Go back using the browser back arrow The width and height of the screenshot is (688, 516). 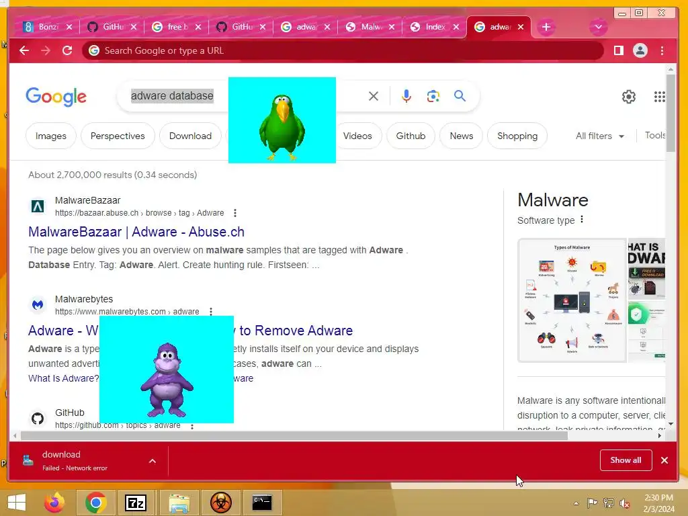(24, 50)
